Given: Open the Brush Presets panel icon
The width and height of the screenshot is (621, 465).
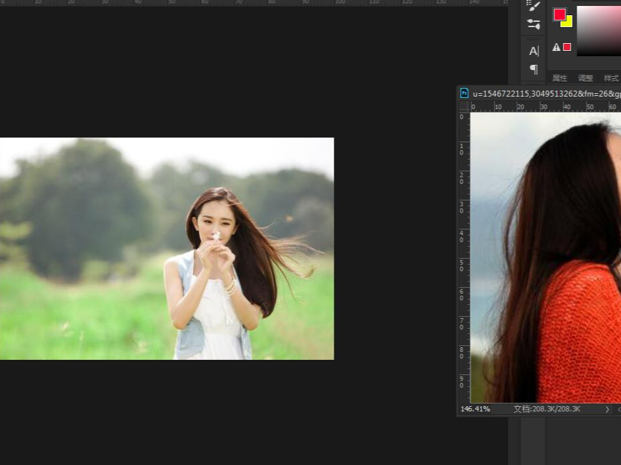Looking at the screenshot, I should click(534, 24).
